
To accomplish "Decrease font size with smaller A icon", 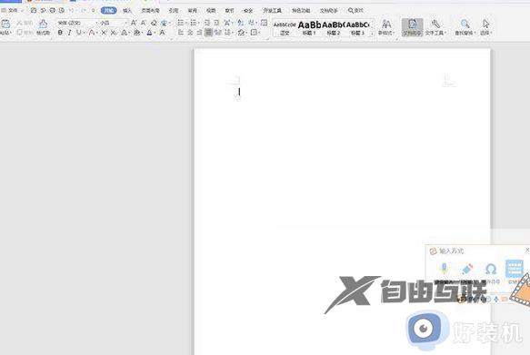I will (144, 23).
